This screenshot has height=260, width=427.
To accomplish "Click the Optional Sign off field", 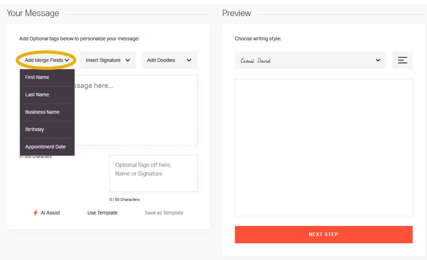I will (x=153, y=173).
